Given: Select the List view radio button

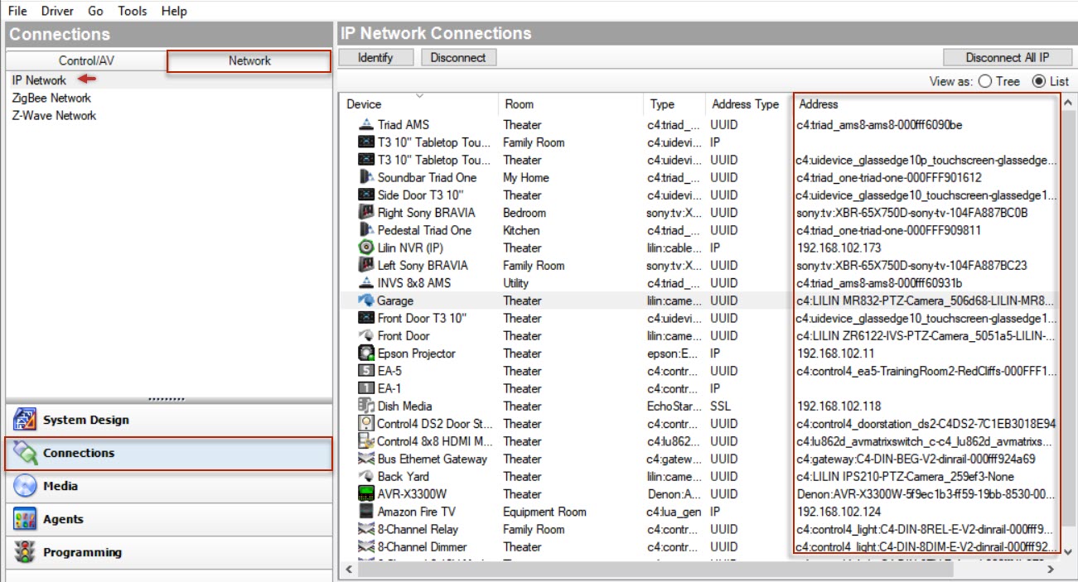Looking at the screenshot, I should click(1038, 81).
